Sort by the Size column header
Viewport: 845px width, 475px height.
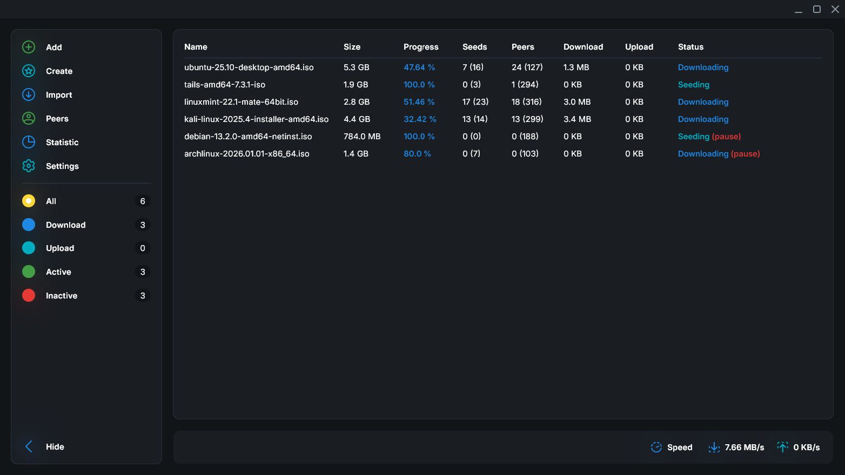[x=352, y=47]
